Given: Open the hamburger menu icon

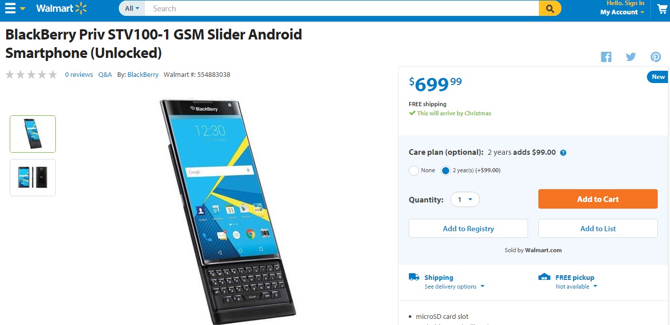Looking at the screenshot, I should pos(10,9).
